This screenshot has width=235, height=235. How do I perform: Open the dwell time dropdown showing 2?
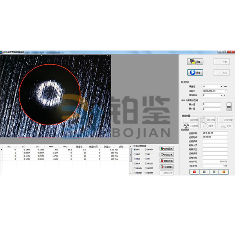tap(222, 95)
